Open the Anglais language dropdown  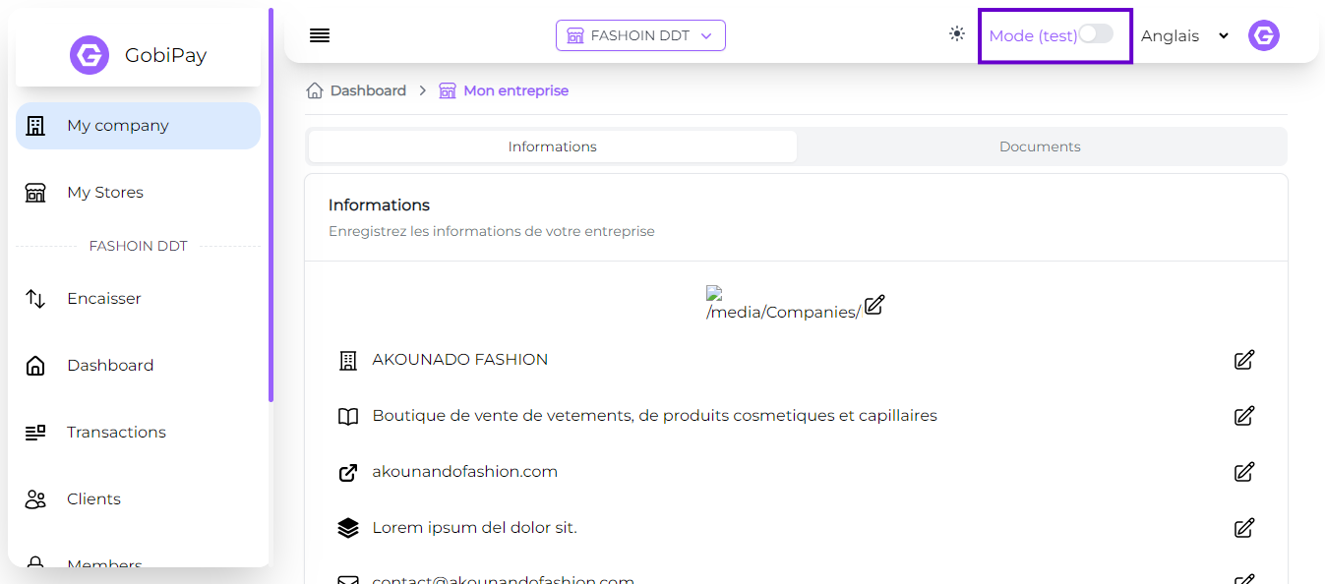pyautogui.click(x=1185, y=35)
